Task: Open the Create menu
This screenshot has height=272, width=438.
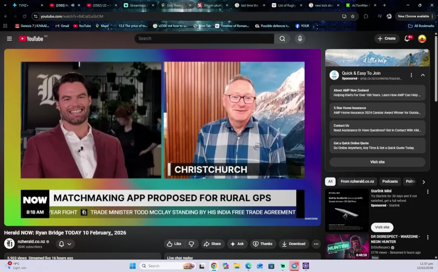Action: pyautogui.click(x=387, y=39)
